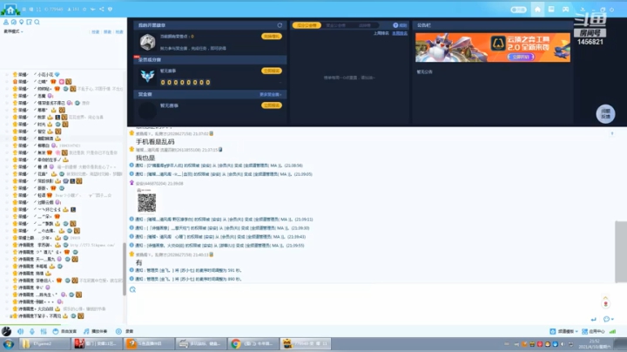Click the share icon in title bar
The width and height of the screenshot is (627, 352).
(x=102, y=9)
